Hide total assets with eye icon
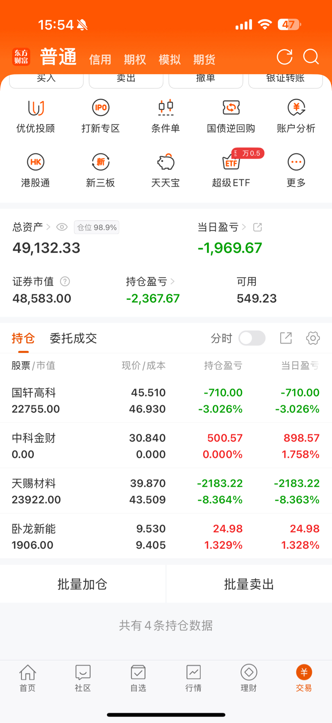Viewport: 332px width, 723px height. (x=62, y=227)
